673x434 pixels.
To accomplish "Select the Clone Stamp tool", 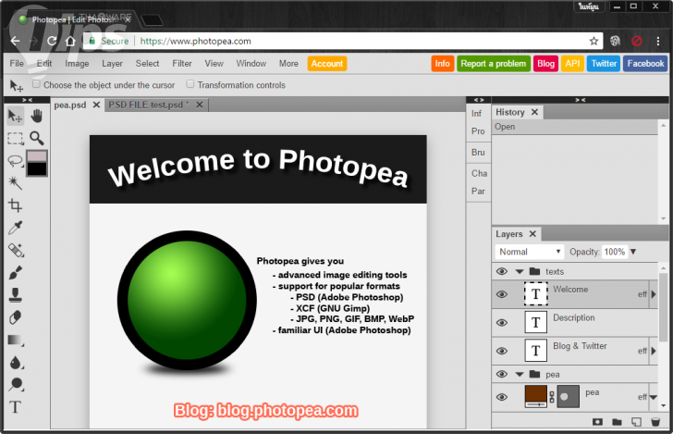I will [x=16, y=295].
